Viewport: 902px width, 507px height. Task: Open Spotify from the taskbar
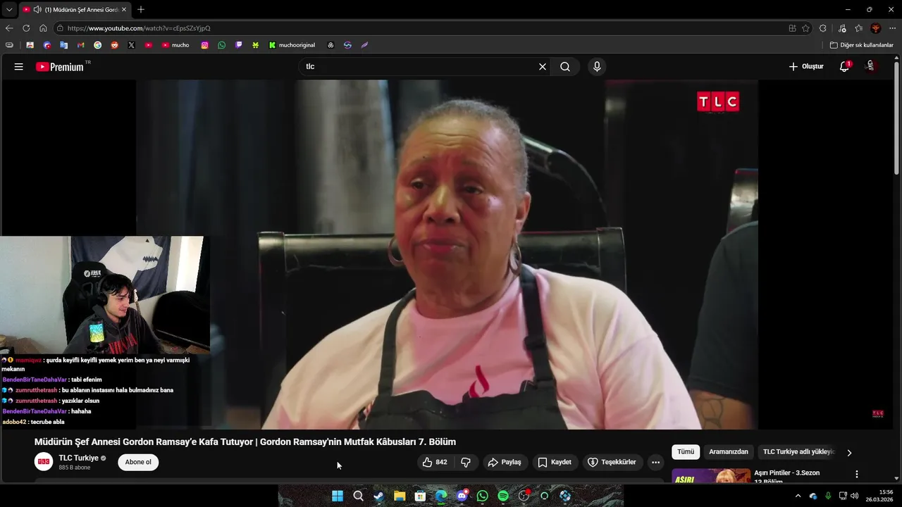click(x=503, y=496)
